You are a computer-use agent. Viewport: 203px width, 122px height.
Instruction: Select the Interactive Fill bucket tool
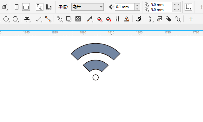(99, 19)
